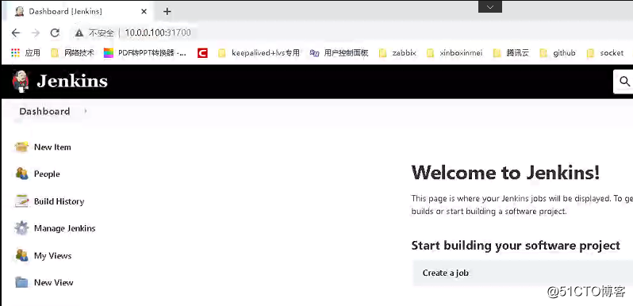Open the New View link
Viewport: 633px width, 306px height.
coord(53,282)
